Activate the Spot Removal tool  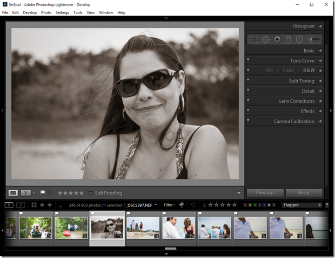coord(265,39)
